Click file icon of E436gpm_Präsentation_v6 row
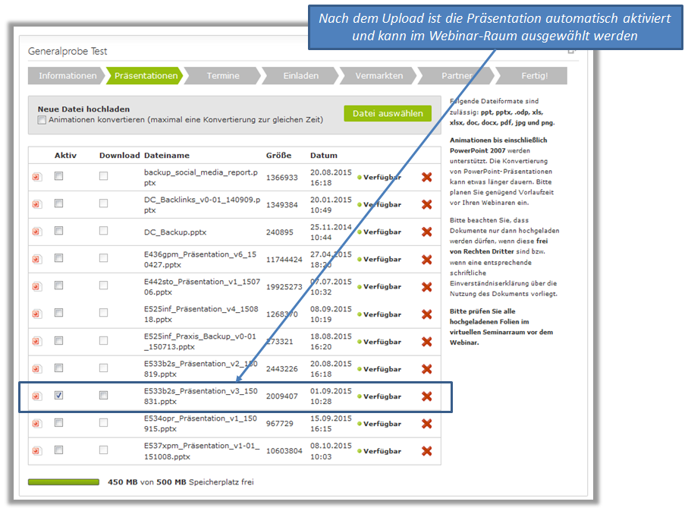The height and width of the screenshot is (508, 688). click(x=36, y=260)
